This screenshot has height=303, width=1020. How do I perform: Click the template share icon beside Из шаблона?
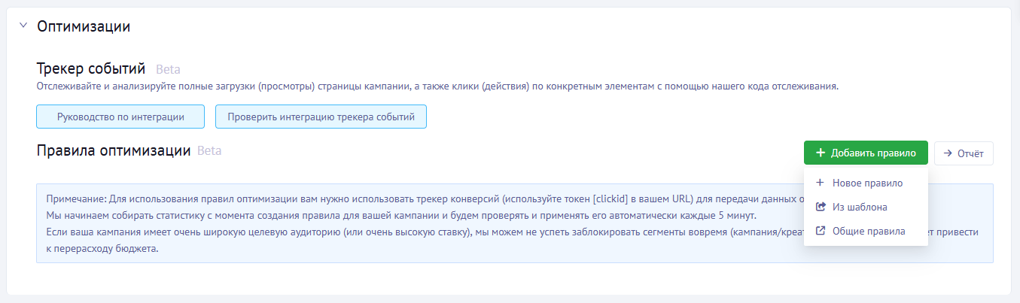tap(819, 207)
